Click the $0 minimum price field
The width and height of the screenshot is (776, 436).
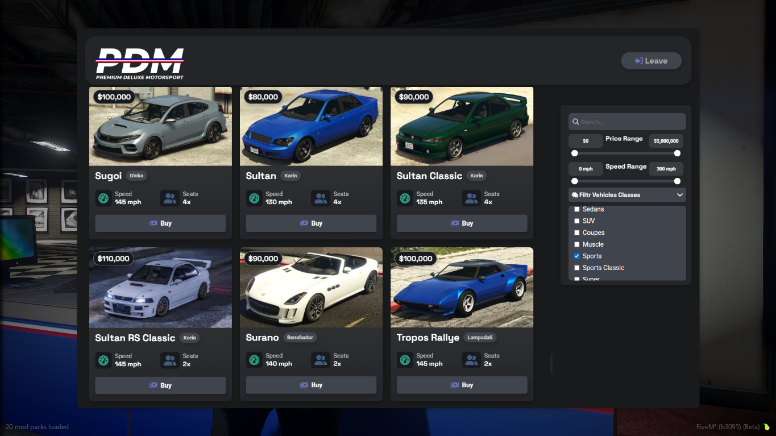(x=586, y=141)
